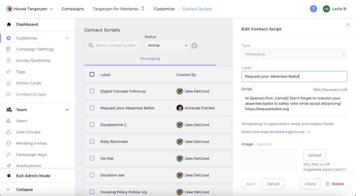Remove Status filter with minus circle icon

(x=194, y=46)
